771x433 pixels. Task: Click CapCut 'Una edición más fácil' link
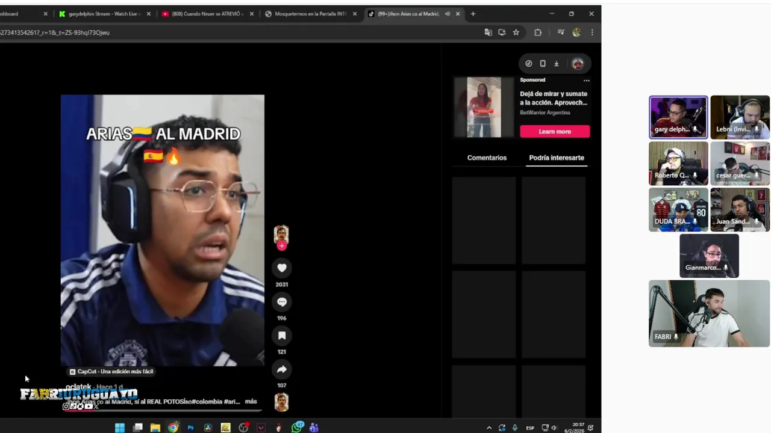click(111, 372)
